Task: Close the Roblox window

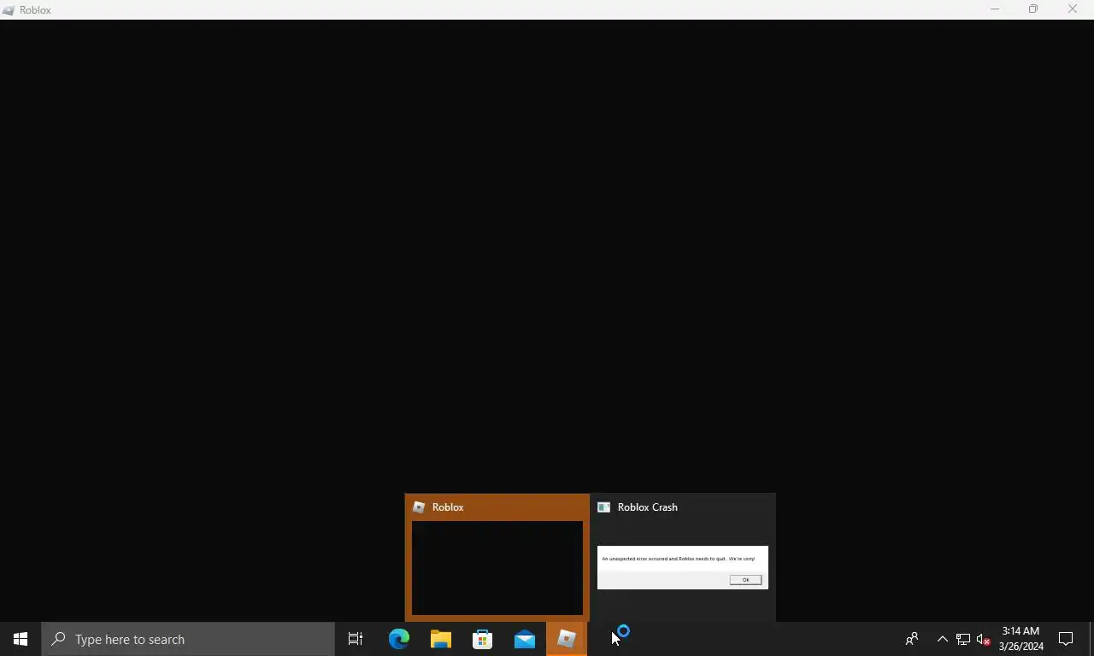Action: pos(1073,9)
